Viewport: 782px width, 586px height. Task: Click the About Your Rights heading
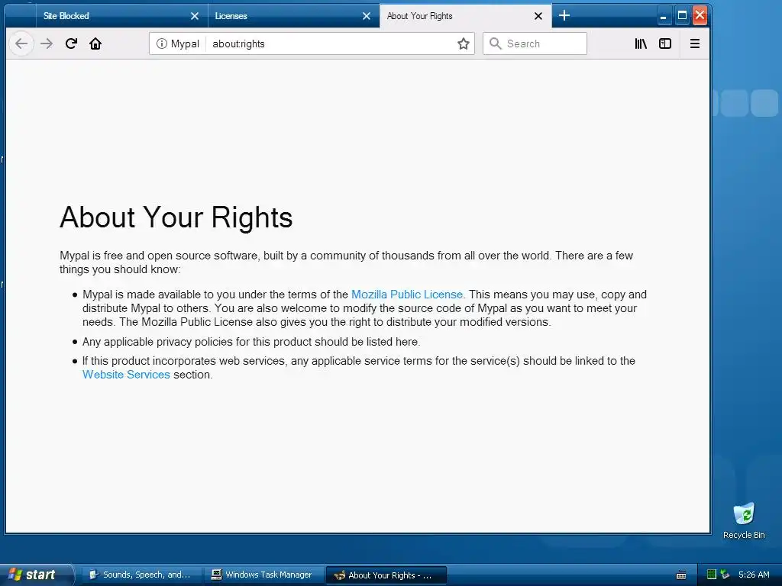coord(176,217)
